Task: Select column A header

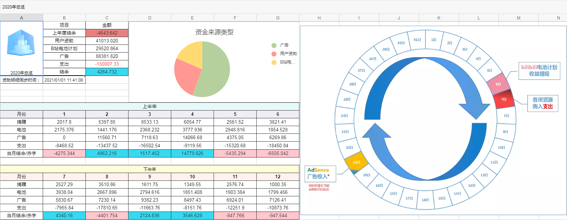Action: tap(22, 18)
